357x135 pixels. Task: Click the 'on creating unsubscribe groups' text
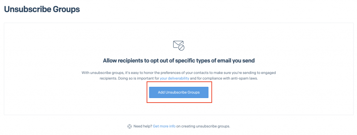tap(203, 126)
